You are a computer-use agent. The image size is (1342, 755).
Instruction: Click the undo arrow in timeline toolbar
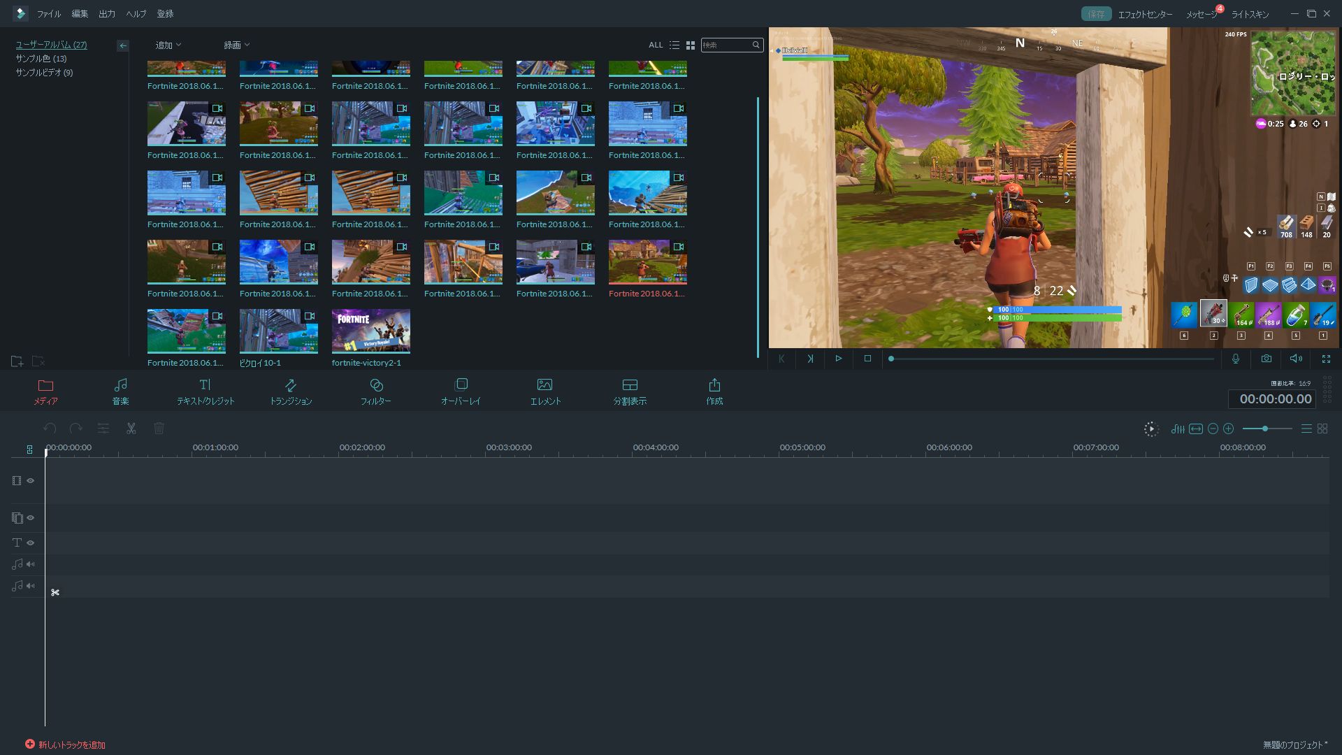pos(50,428)
